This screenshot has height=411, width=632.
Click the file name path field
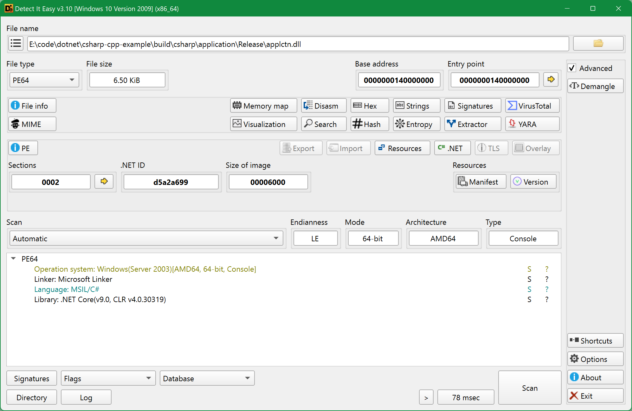[x=298, y=44]
